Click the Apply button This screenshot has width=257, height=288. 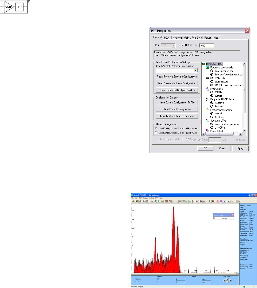coord(240,149)
